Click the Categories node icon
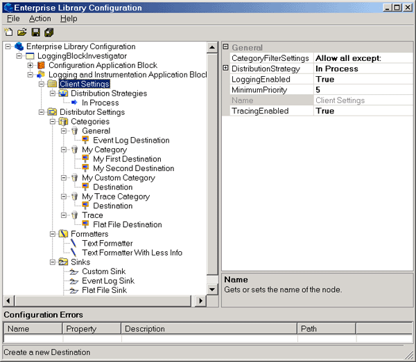 (x=63, y=122)
